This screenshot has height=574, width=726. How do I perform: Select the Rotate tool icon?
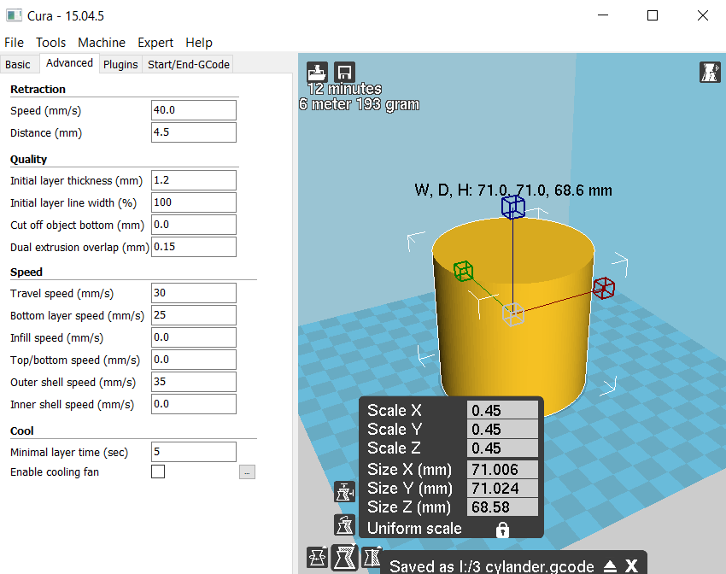[x=317, y=557]
